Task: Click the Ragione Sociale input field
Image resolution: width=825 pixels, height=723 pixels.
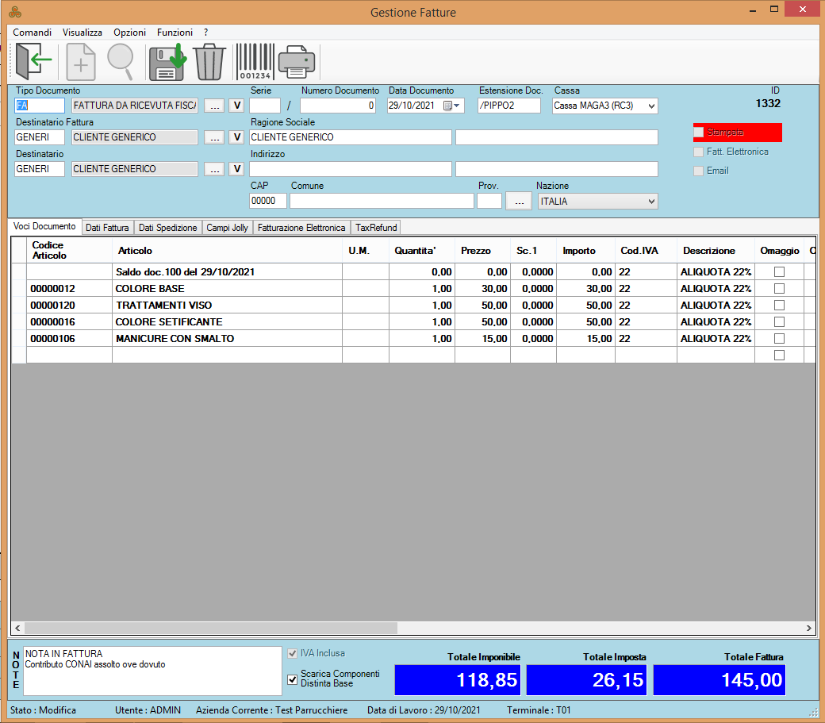Action: click(350, 137)
